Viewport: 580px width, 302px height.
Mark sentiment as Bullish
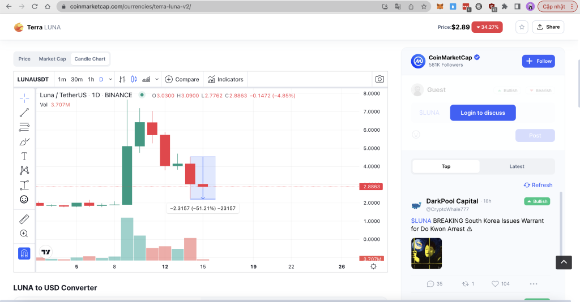[507, 90]
